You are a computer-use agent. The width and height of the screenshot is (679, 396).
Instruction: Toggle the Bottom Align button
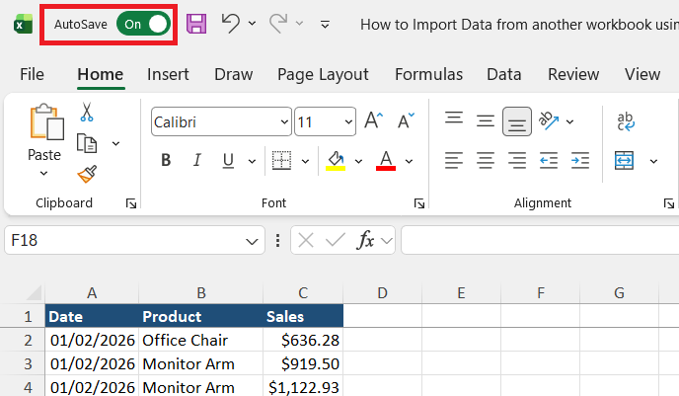517,121
